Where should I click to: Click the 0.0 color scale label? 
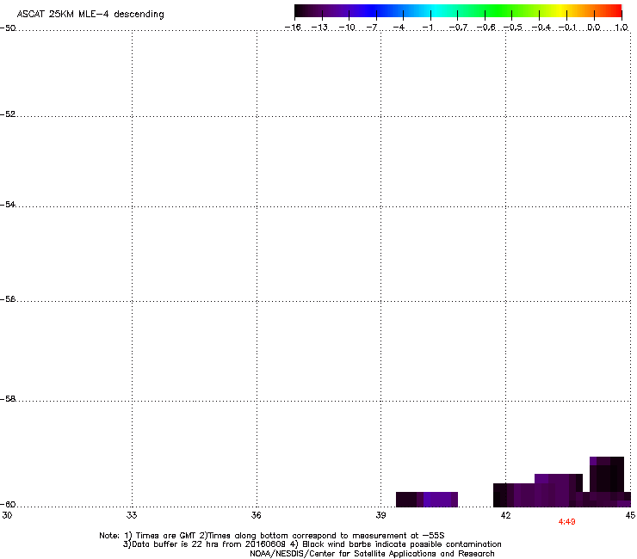click(x=594, y=28)
